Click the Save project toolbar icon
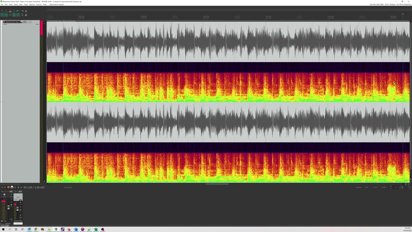Image resolution: width=412 pixels, height=232 pixels. (x=10, y=11)
